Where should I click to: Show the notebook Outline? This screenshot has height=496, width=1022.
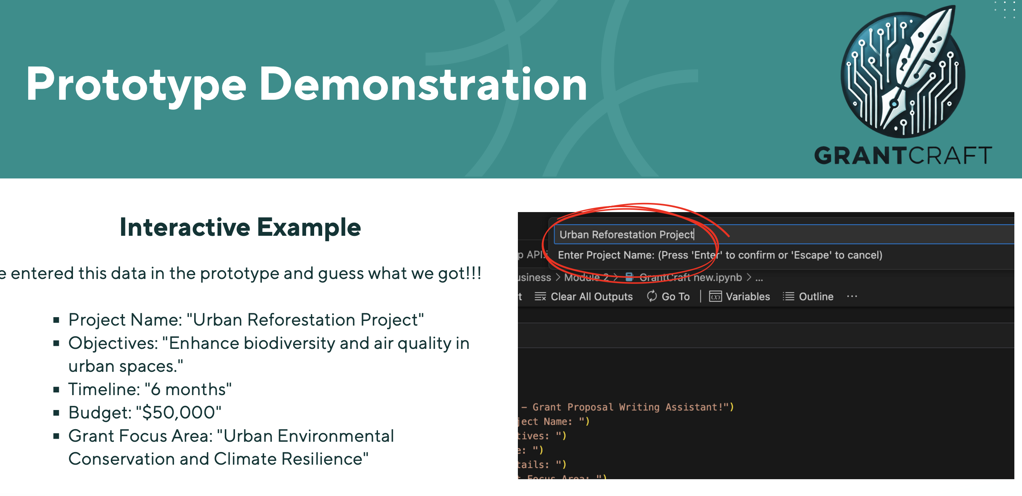(x=808, y=297)
